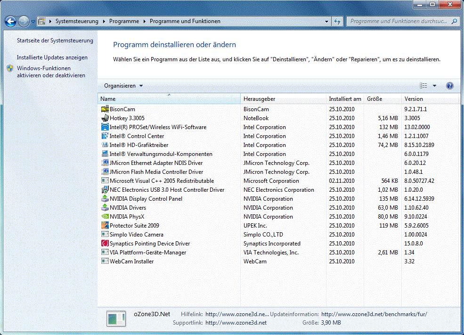Screen dimensions: 464x335
Task: Click the Programme und Funktionen breadcrumb
Action: (x=185, y=21)
